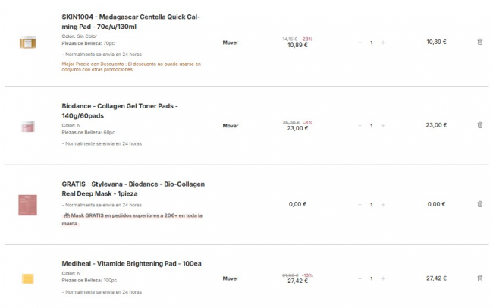This screenshot has height=308, width=493.
Task: Decrease SKIN1004 Centella Pad quantity with minus
Action: pyautogui.click(x=360, y=42)
